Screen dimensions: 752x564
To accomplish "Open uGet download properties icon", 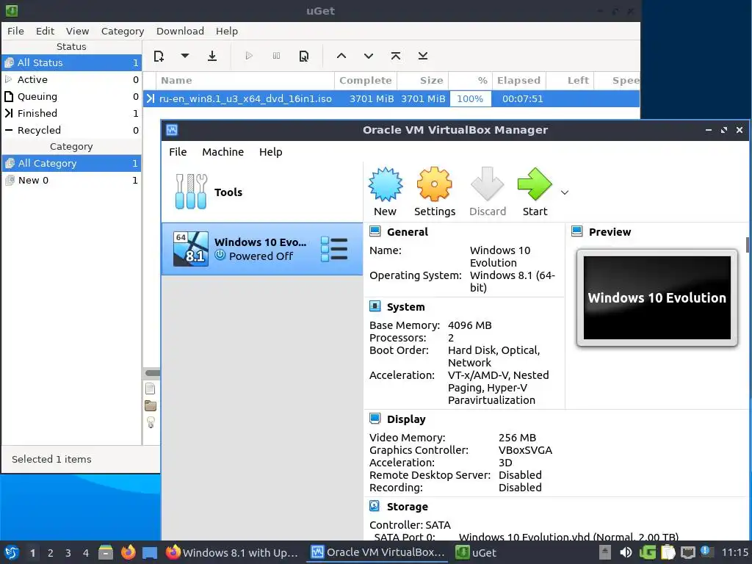I will tap(303, 56).
